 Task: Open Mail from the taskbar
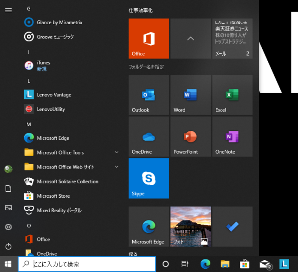coord(266,264)
